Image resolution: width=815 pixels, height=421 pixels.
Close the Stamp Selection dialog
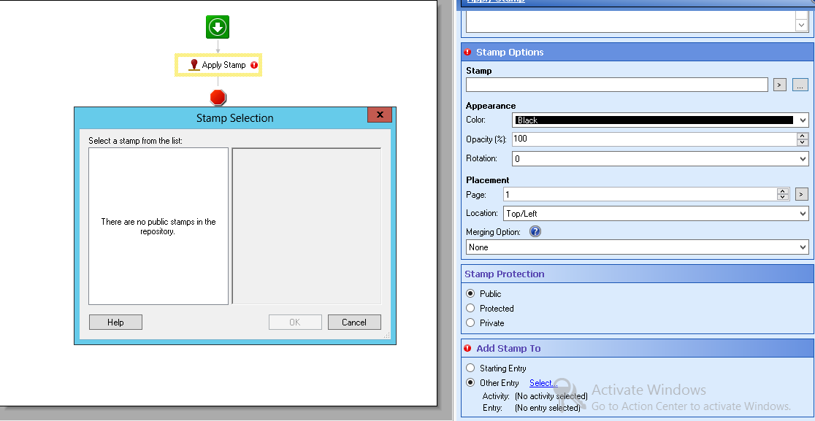[x=380, y=115]
